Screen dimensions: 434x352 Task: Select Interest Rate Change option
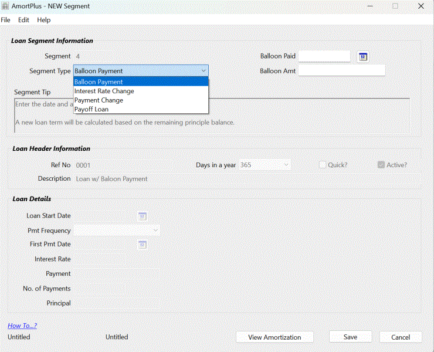[141, 91]
